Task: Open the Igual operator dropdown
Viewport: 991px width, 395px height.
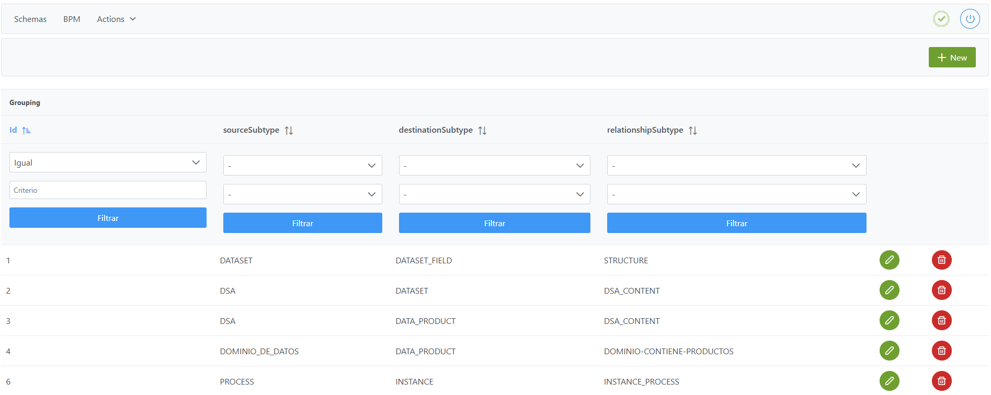Action: (108, 162)
